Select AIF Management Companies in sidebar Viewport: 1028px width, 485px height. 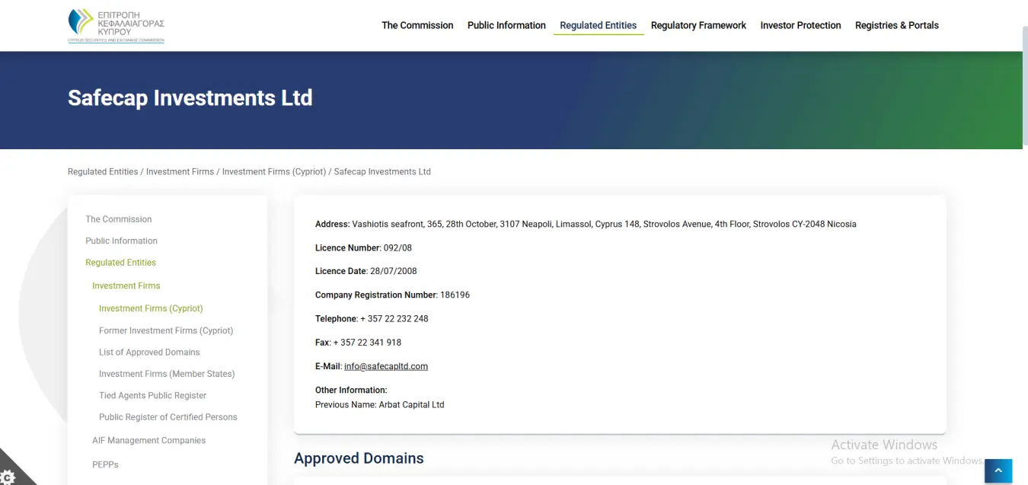pyautogui.click(x=148, y=441)
